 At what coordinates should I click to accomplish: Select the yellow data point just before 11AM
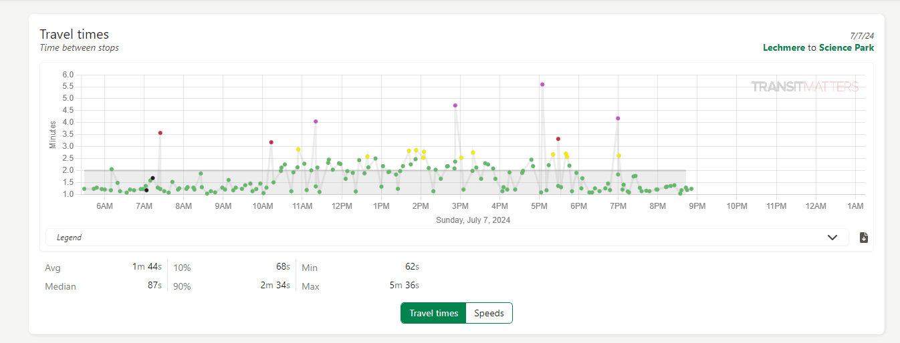(x=298, y=149)
